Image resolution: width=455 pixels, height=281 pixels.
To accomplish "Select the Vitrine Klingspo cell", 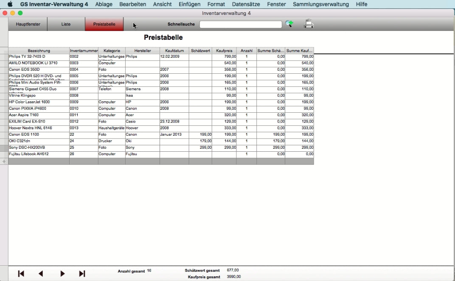I will tap(39, 96).
